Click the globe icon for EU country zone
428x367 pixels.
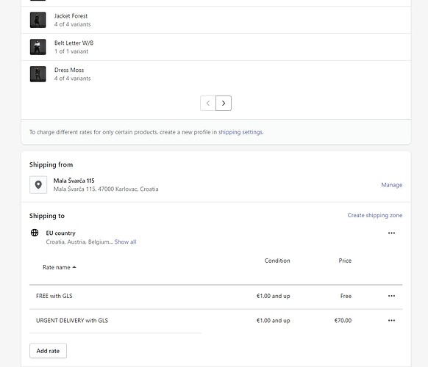35,233
